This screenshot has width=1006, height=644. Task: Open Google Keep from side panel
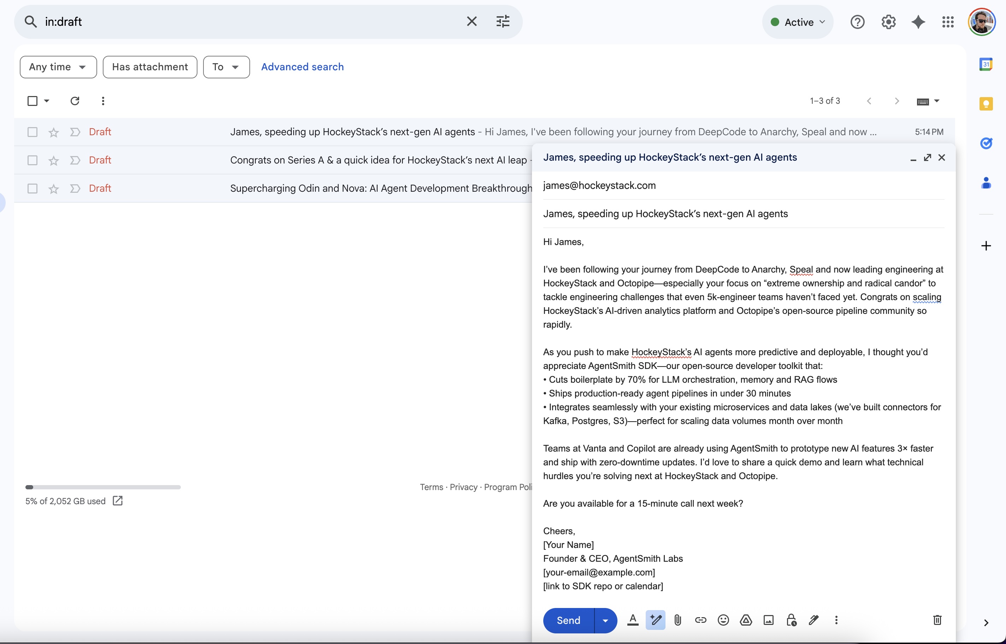coord(986,104)
